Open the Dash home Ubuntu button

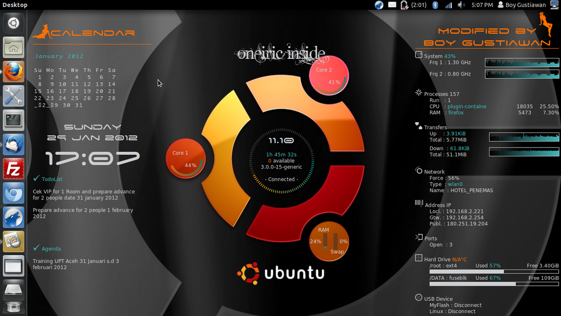13,23
